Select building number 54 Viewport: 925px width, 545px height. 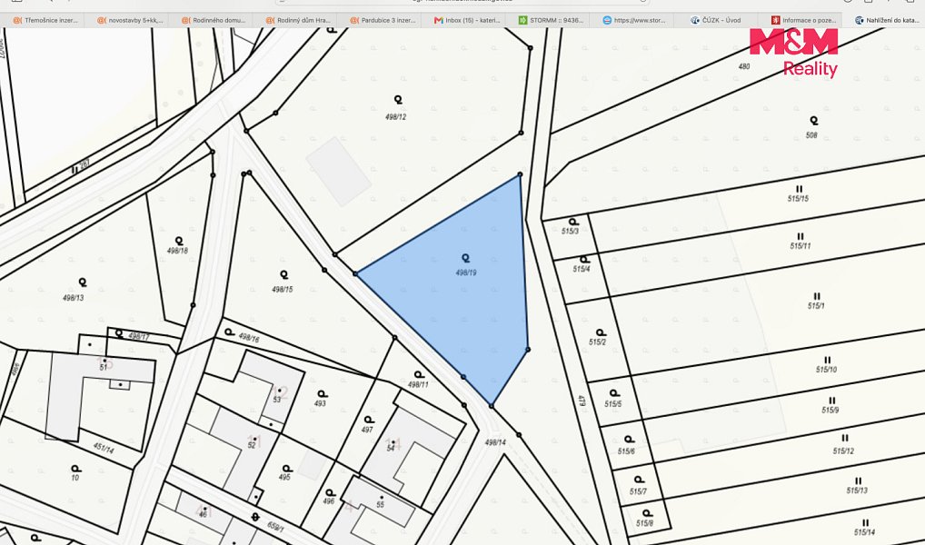(x=391, y=449)
